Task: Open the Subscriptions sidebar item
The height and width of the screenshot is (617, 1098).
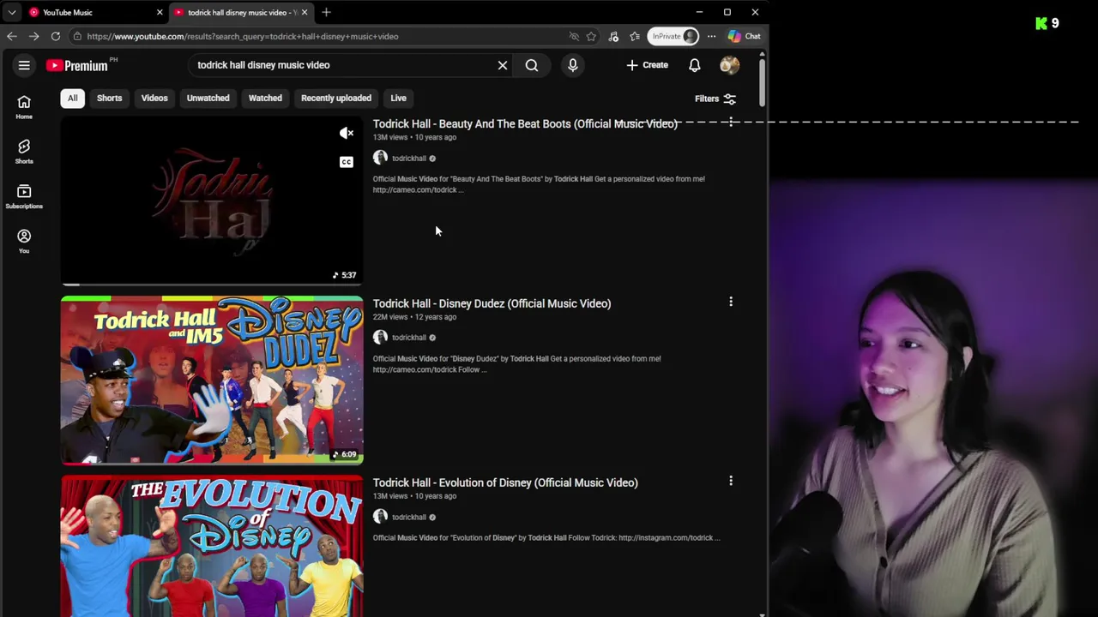Action: point(24,196)
